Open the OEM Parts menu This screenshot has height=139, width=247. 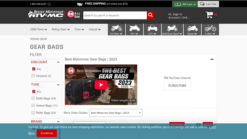(x=39, y=29)
